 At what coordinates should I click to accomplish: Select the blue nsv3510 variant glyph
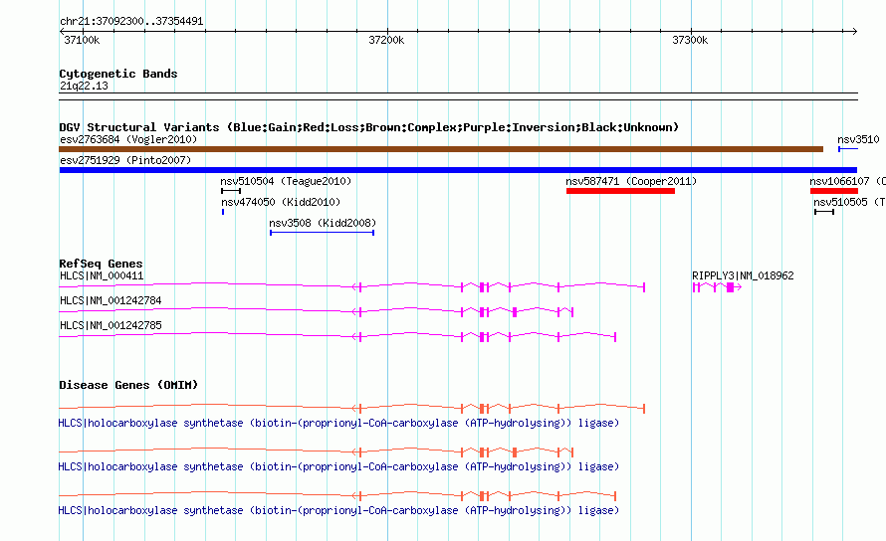848,149
